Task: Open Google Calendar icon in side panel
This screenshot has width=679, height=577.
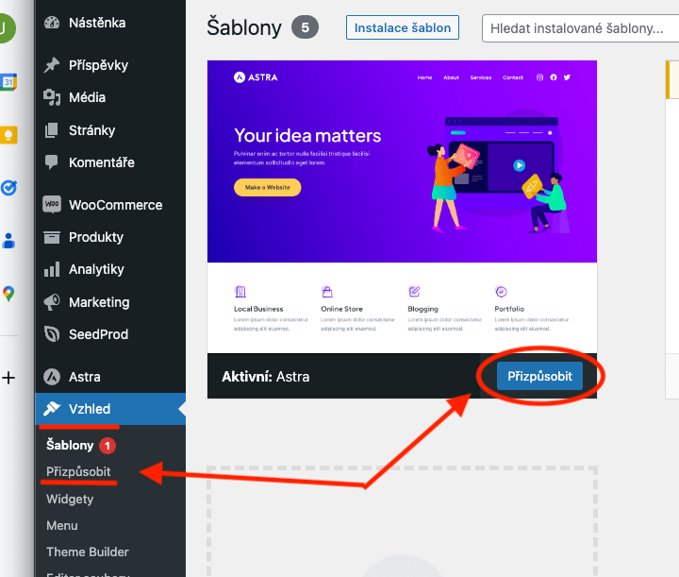Action: (x=8, y=82)
